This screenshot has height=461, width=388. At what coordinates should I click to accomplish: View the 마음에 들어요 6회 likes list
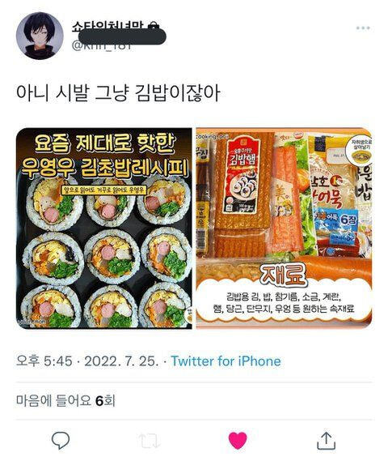(65, 401)
